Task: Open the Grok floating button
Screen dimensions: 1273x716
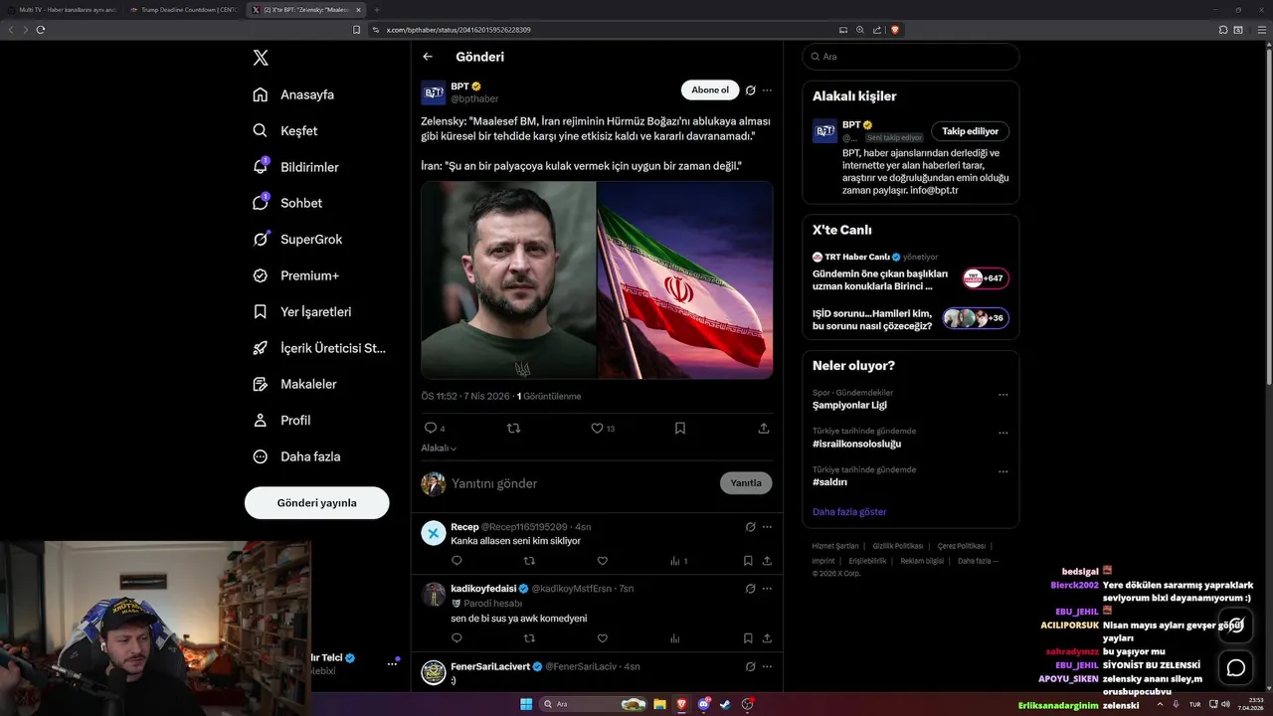Action: [1235, 626]
